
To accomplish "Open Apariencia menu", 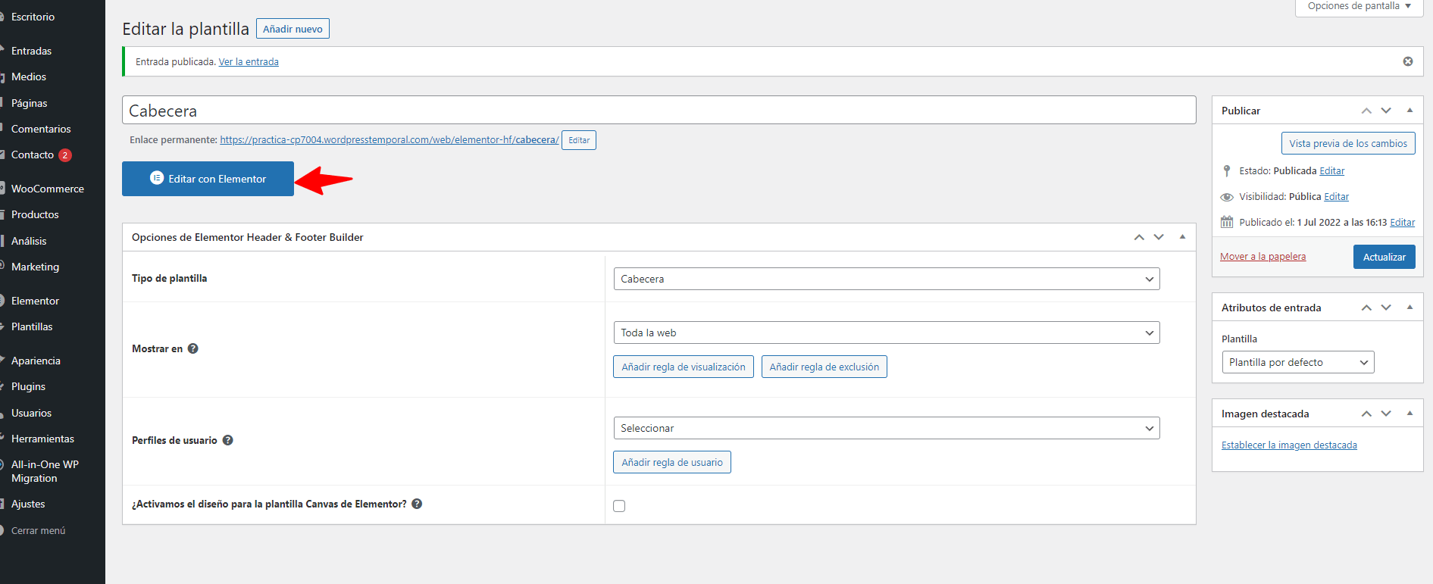I will click(36, 361).
